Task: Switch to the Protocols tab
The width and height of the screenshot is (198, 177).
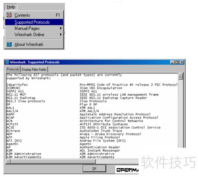Action: click(13, 69)
